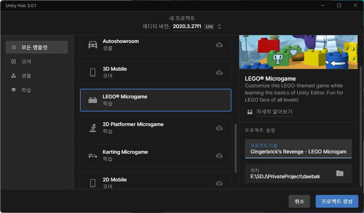364x213 pixels.
Task: Click the phone icon of 2D Mobile
Action: [93, 183]
